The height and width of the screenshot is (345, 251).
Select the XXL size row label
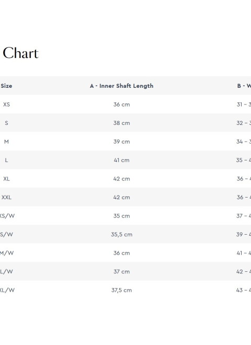tap(6, 197)
